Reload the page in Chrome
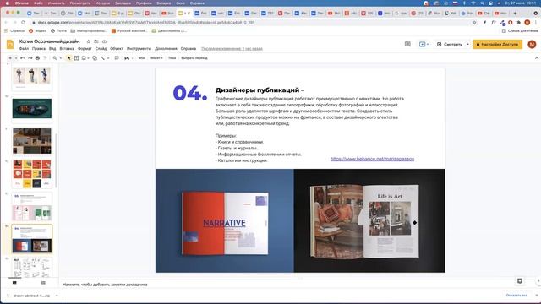Viewport: 541px width, 304px height. (x=24, y=23)
